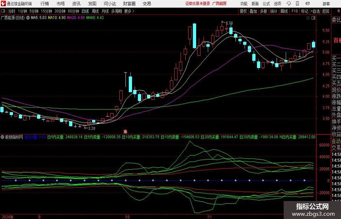
Task: Click the customer service headset icon
Action: 289,4
